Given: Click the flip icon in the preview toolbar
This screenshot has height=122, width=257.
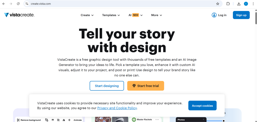Looking at the screenshot, I should (x=63, y=120).
